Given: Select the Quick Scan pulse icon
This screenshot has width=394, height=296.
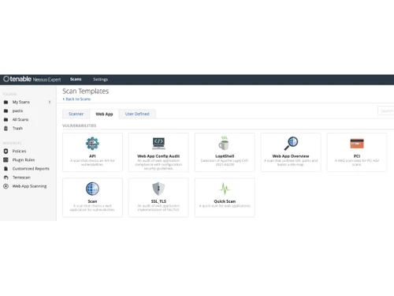Looking at the screenshot, I should click(225, 189).
